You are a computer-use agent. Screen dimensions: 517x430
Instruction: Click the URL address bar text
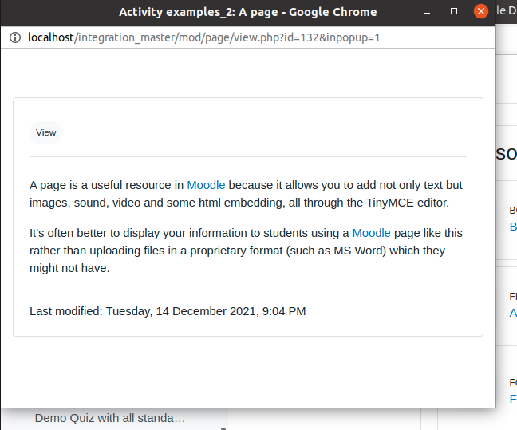[x=203, y=37]
